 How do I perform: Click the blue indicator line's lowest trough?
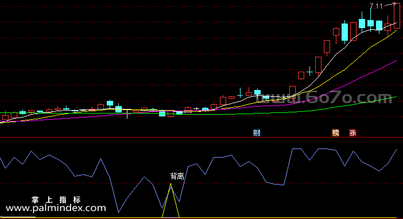coord(118,212)
